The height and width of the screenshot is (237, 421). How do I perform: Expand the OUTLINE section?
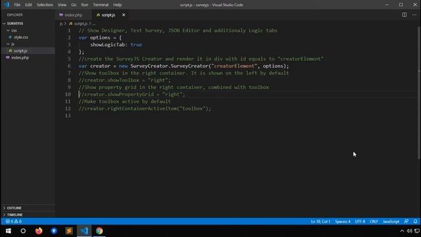(14, 208)
